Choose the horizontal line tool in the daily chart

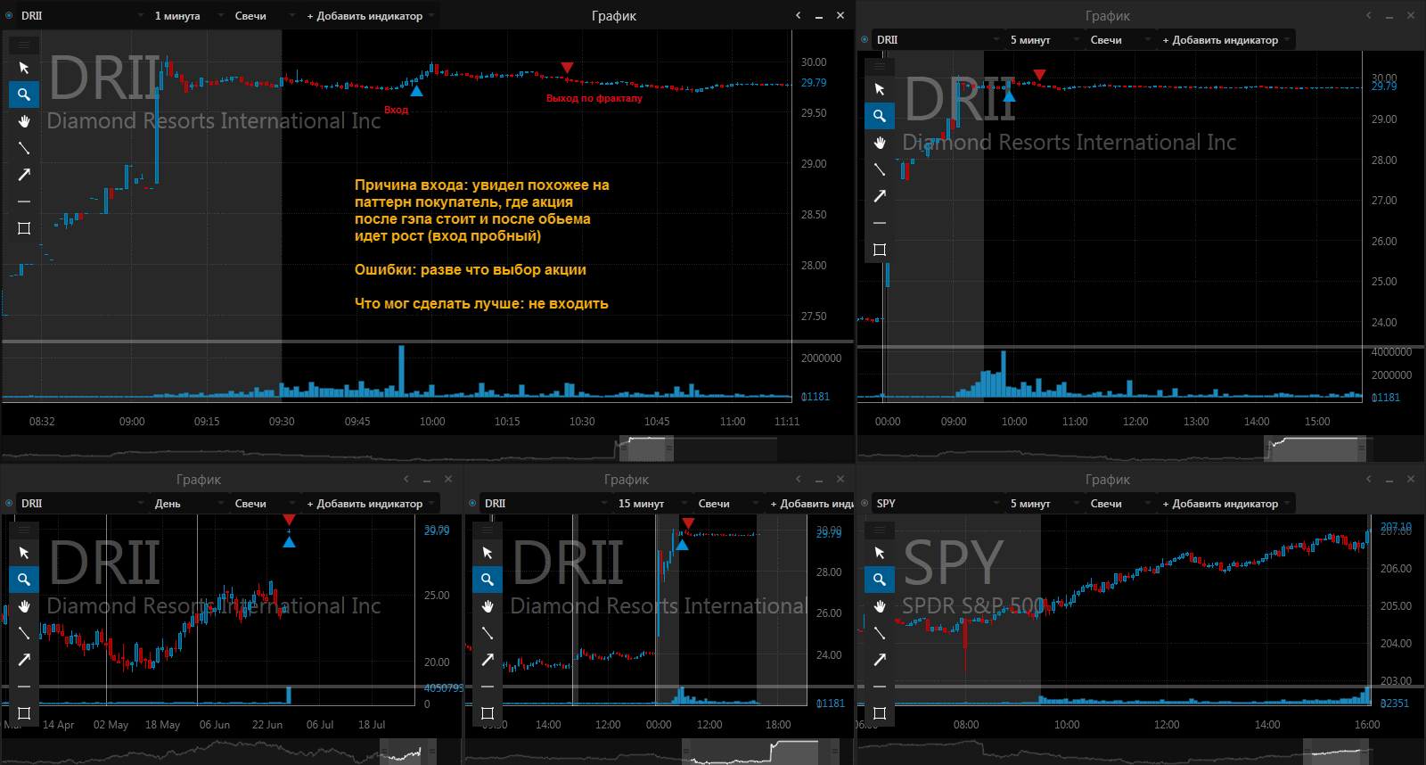pos(24,687)
